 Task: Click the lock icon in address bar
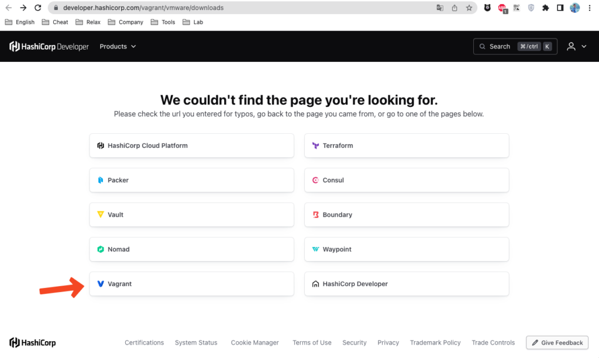56,8
